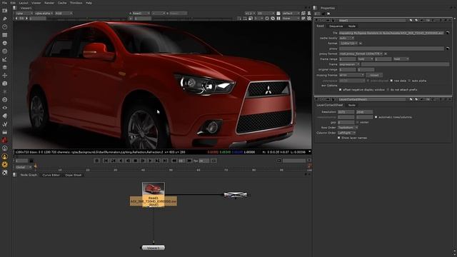The height and width of the screenshot is (257, 457).
Task: Open the missing frames error dropdown
Action: point(352,75)
